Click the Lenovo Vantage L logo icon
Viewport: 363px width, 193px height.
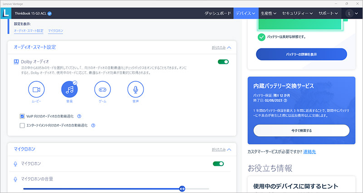[6, 13]
